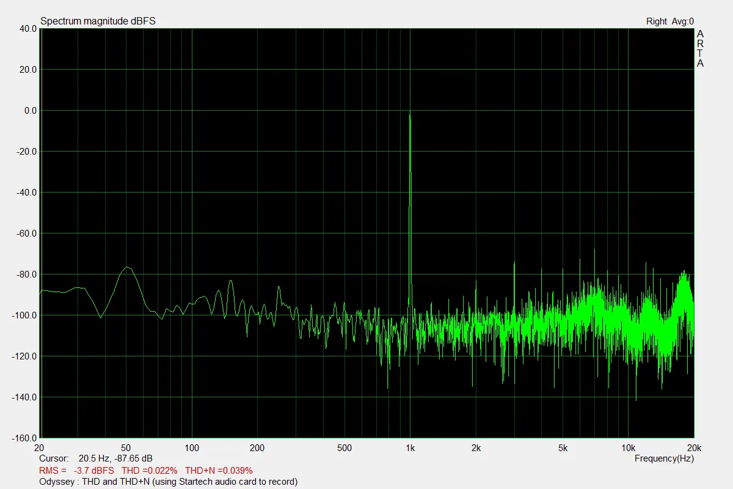The image size is (733, 489).
Task: Click the -80.0 y-axis label
Action: coord(27,274)
